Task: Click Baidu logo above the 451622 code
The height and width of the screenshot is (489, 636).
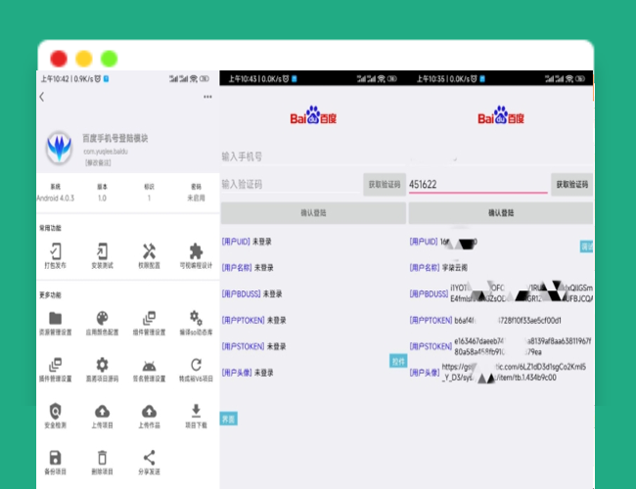Action: tap(501, 115)
